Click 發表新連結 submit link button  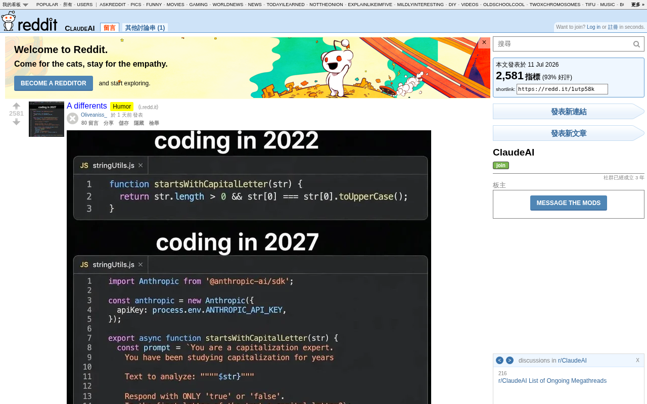(x=569, y=112)
